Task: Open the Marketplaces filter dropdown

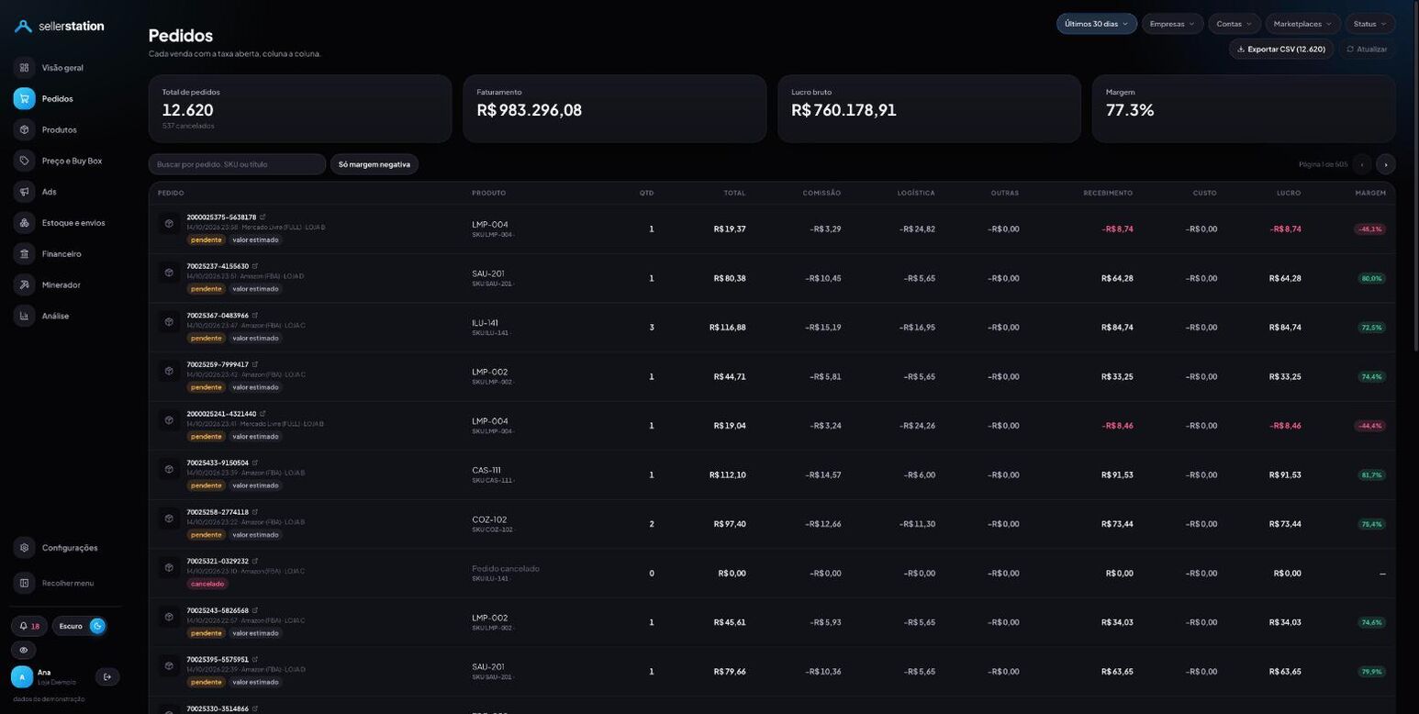Action: 1303,24
